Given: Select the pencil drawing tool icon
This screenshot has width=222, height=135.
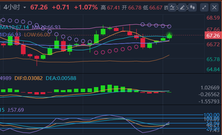Looking at the screenshot, I should click(182, 7).
